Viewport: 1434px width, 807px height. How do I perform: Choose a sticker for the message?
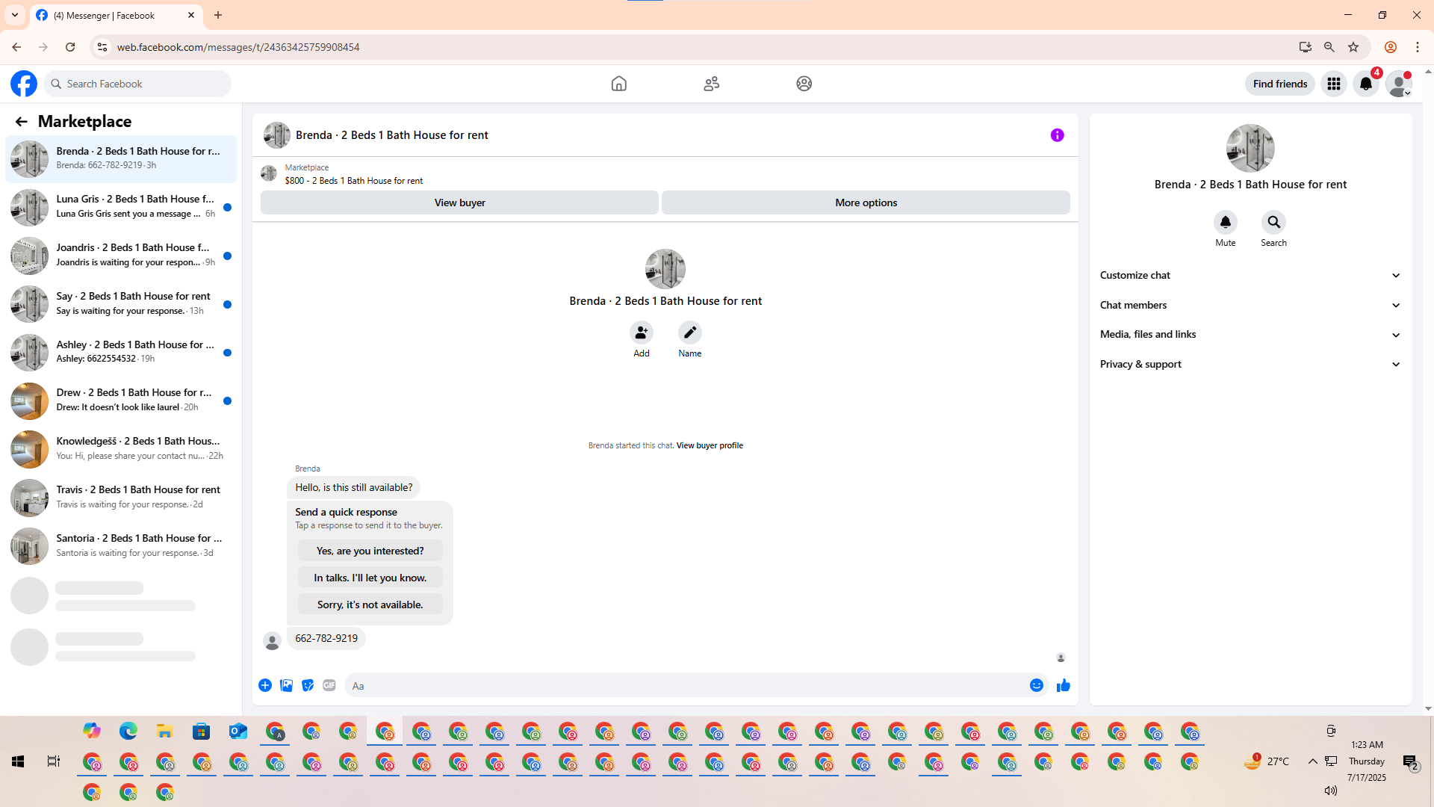(x=308, y=685)
